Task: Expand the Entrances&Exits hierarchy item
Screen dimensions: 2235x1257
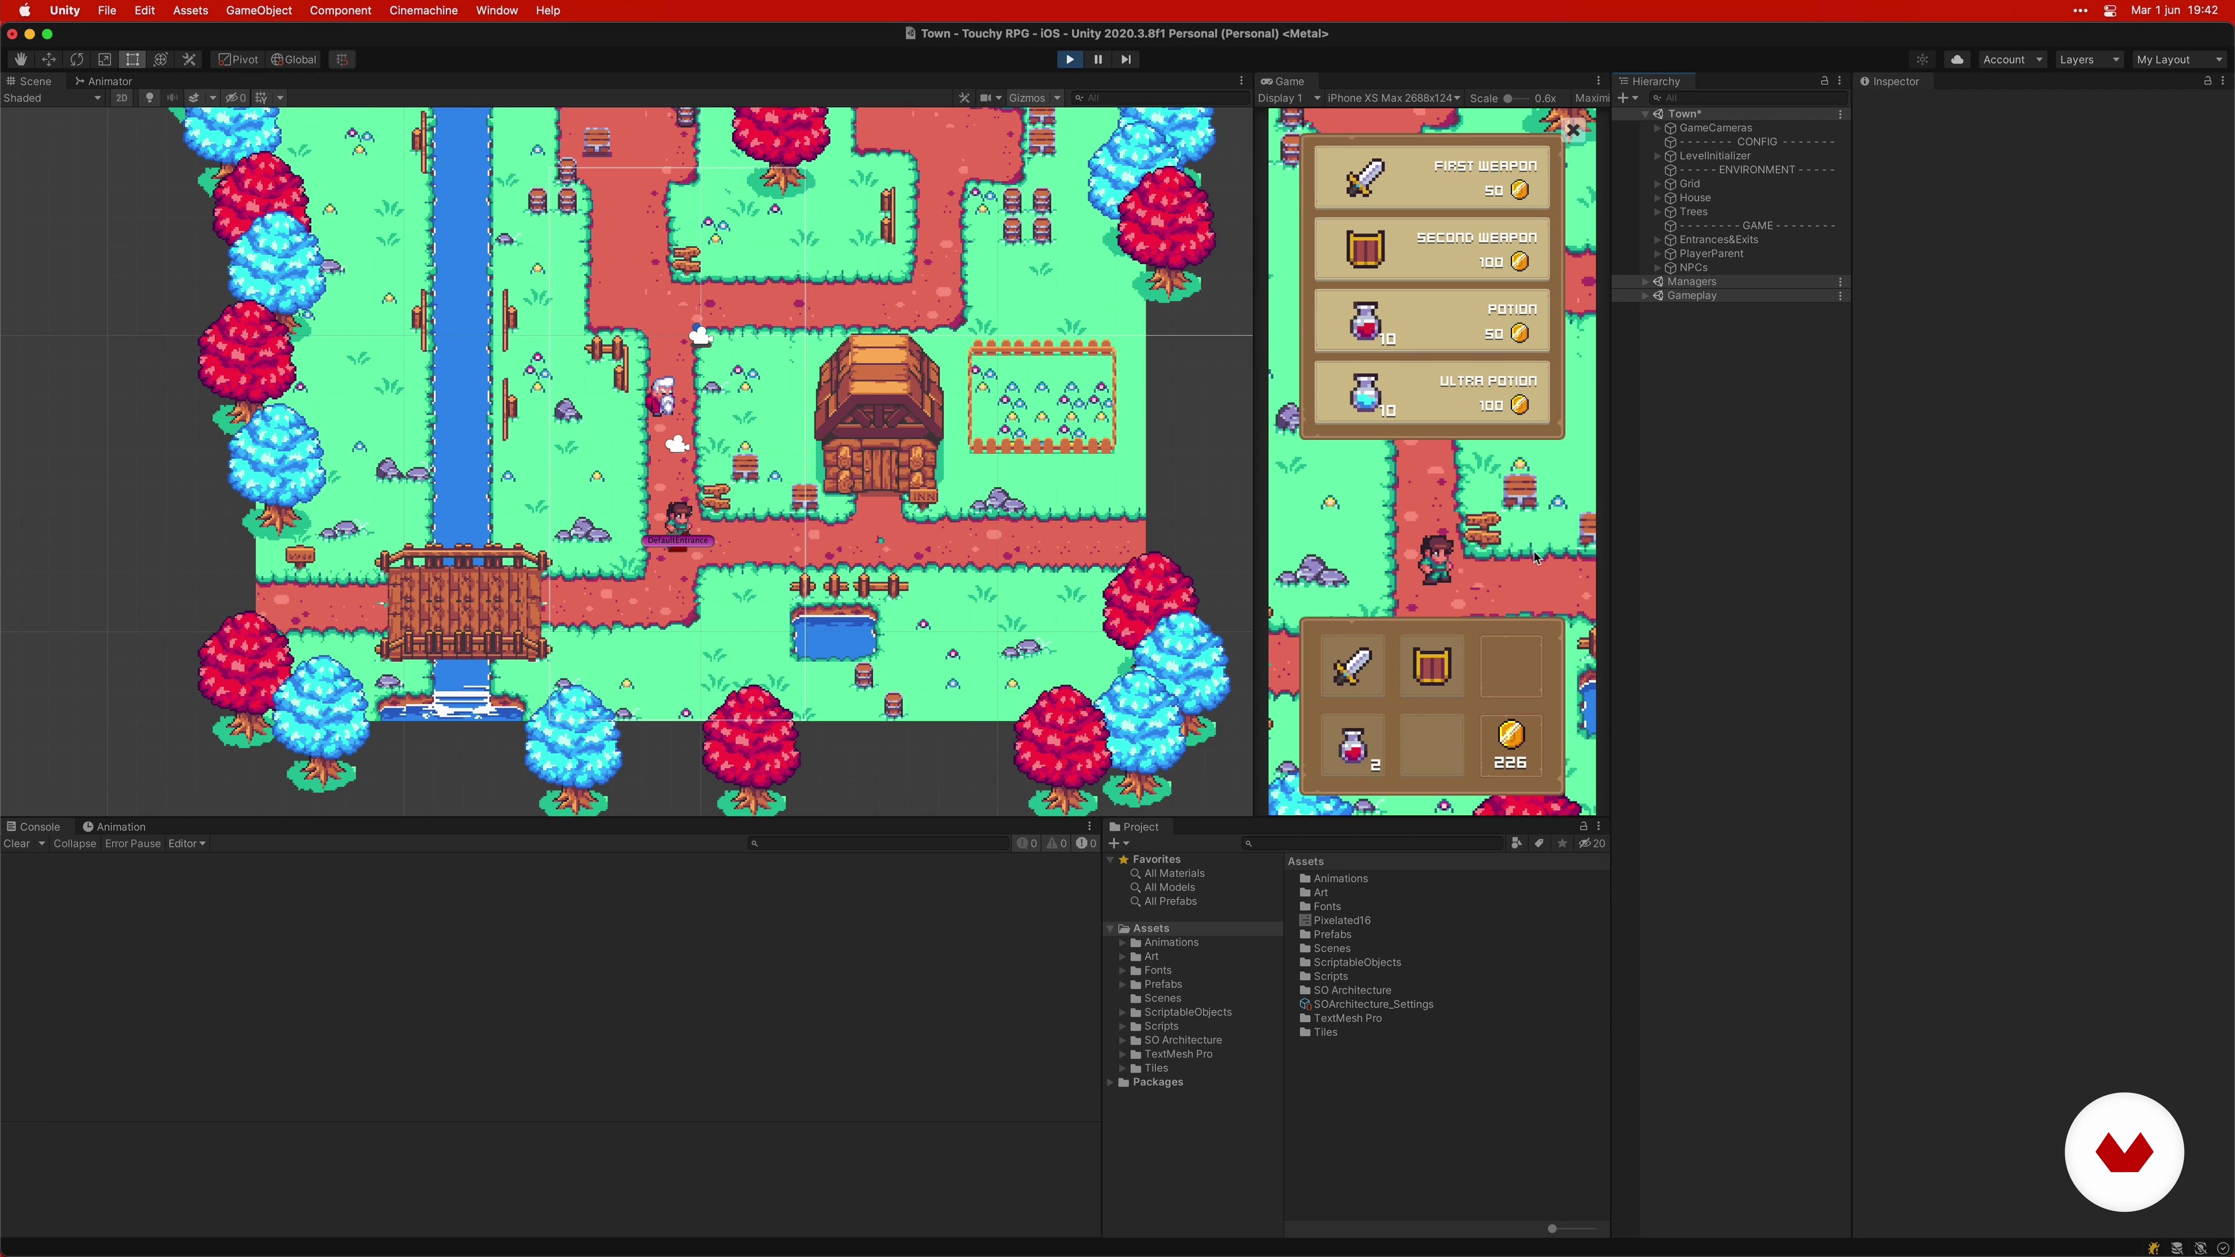Action: [1657, 239]
